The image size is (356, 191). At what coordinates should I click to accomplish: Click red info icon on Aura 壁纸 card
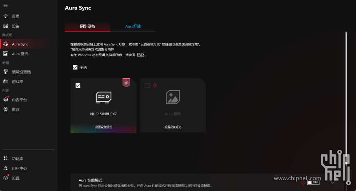155,85
